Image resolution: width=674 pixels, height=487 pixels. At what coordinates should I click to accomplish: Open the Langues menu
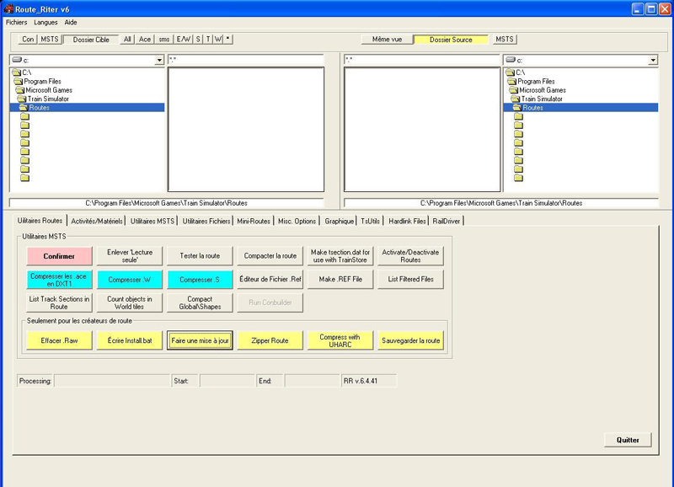click(x=45, y=23)
